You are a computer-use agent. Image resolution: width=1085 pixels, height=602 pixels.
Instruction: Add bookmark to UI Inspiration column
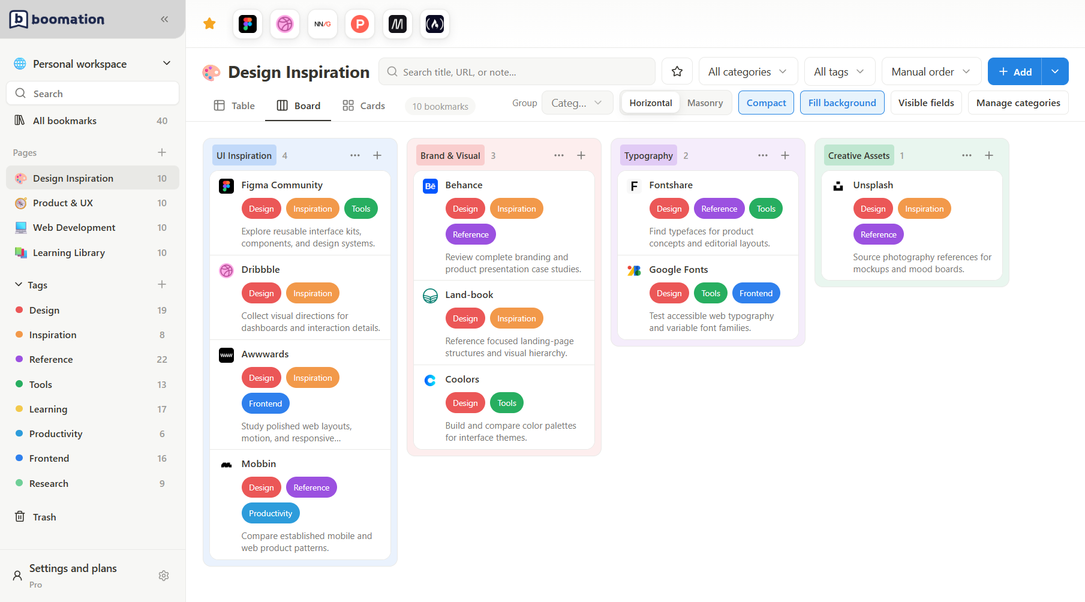(377, 155)
